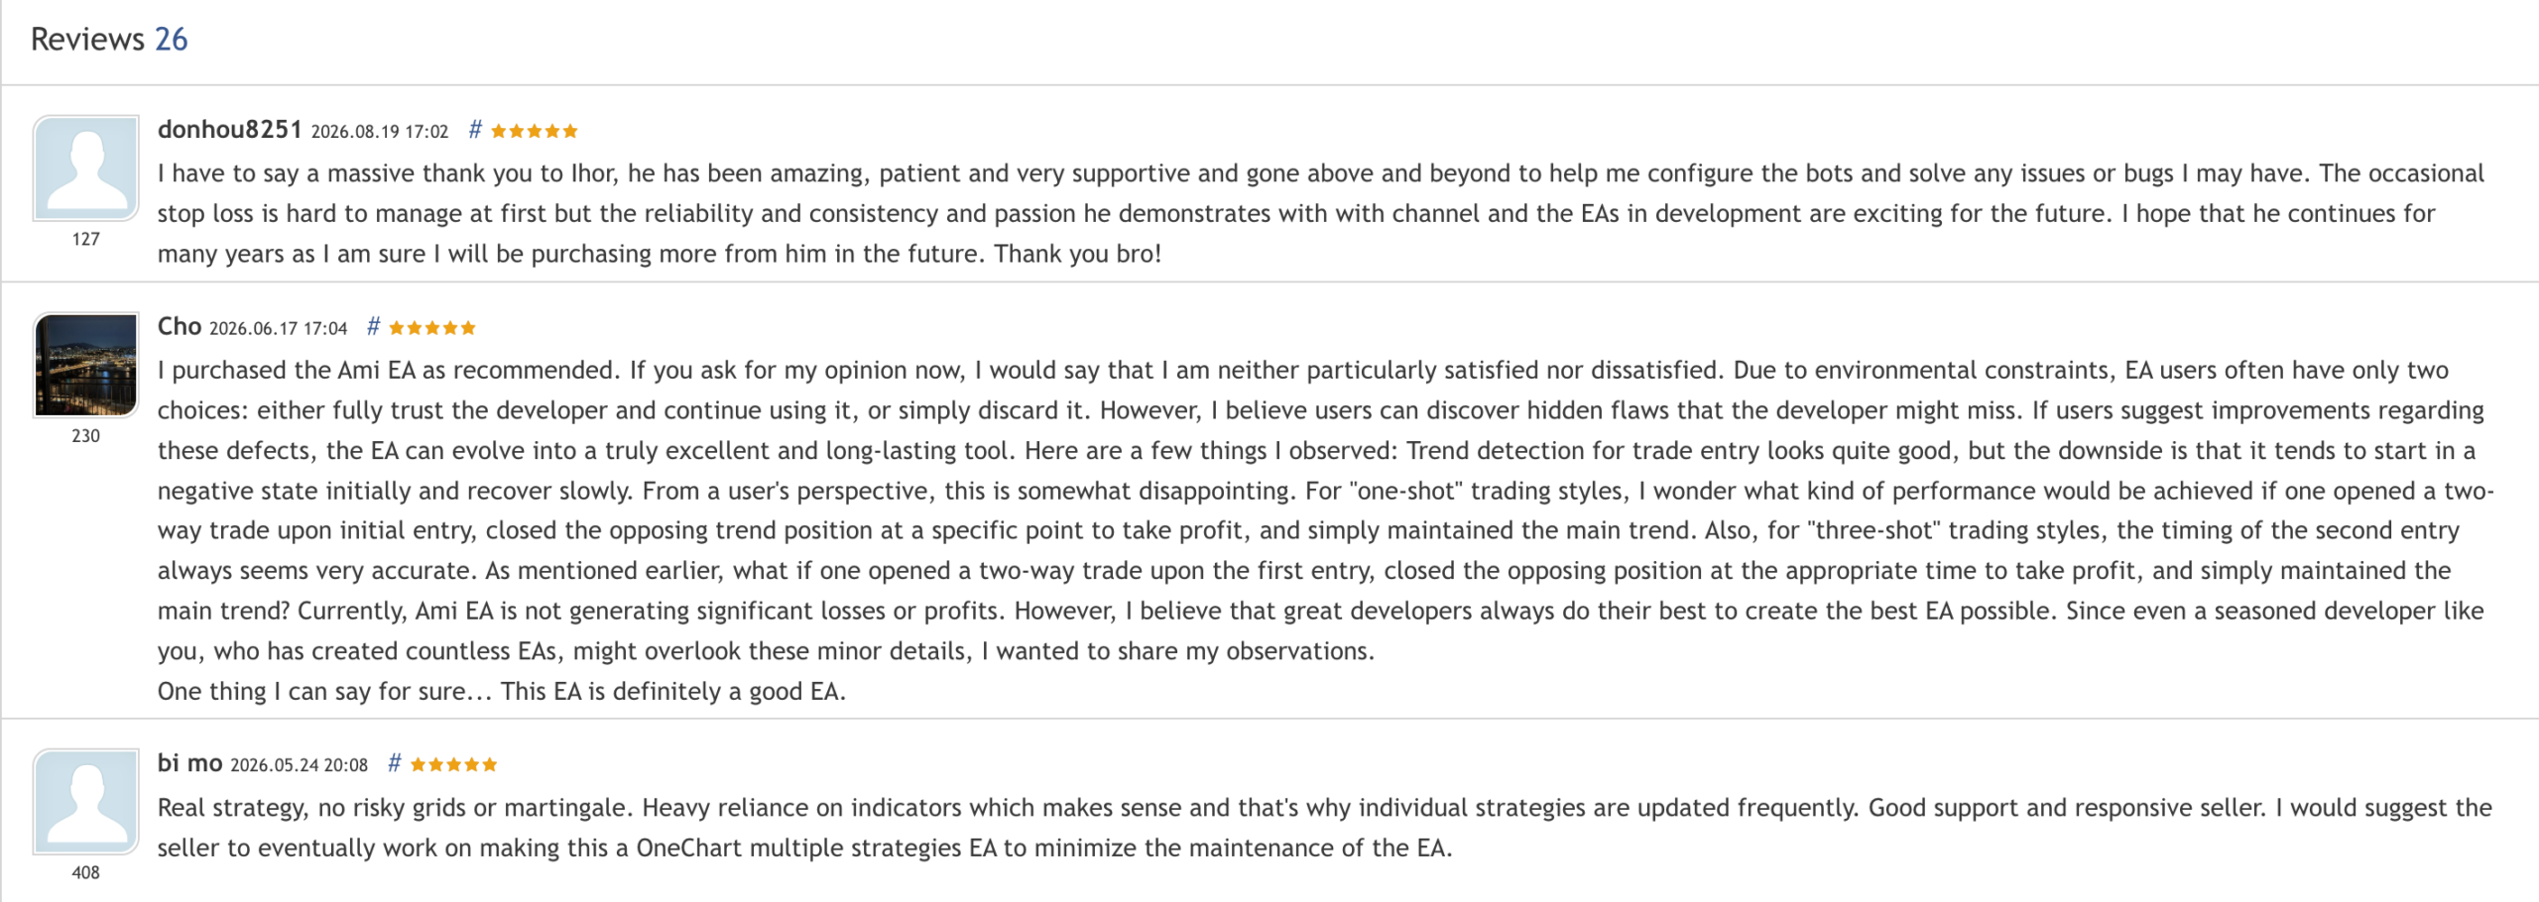Screen dimensions: 2539x902
Task: Open the bi mo username profile link
Action: pyautogui.click(x=189, y=762)
